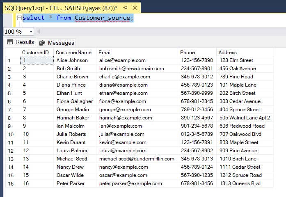Close the SQLQuery1.sql tab
286x197 pixels.
pos(135,8)
